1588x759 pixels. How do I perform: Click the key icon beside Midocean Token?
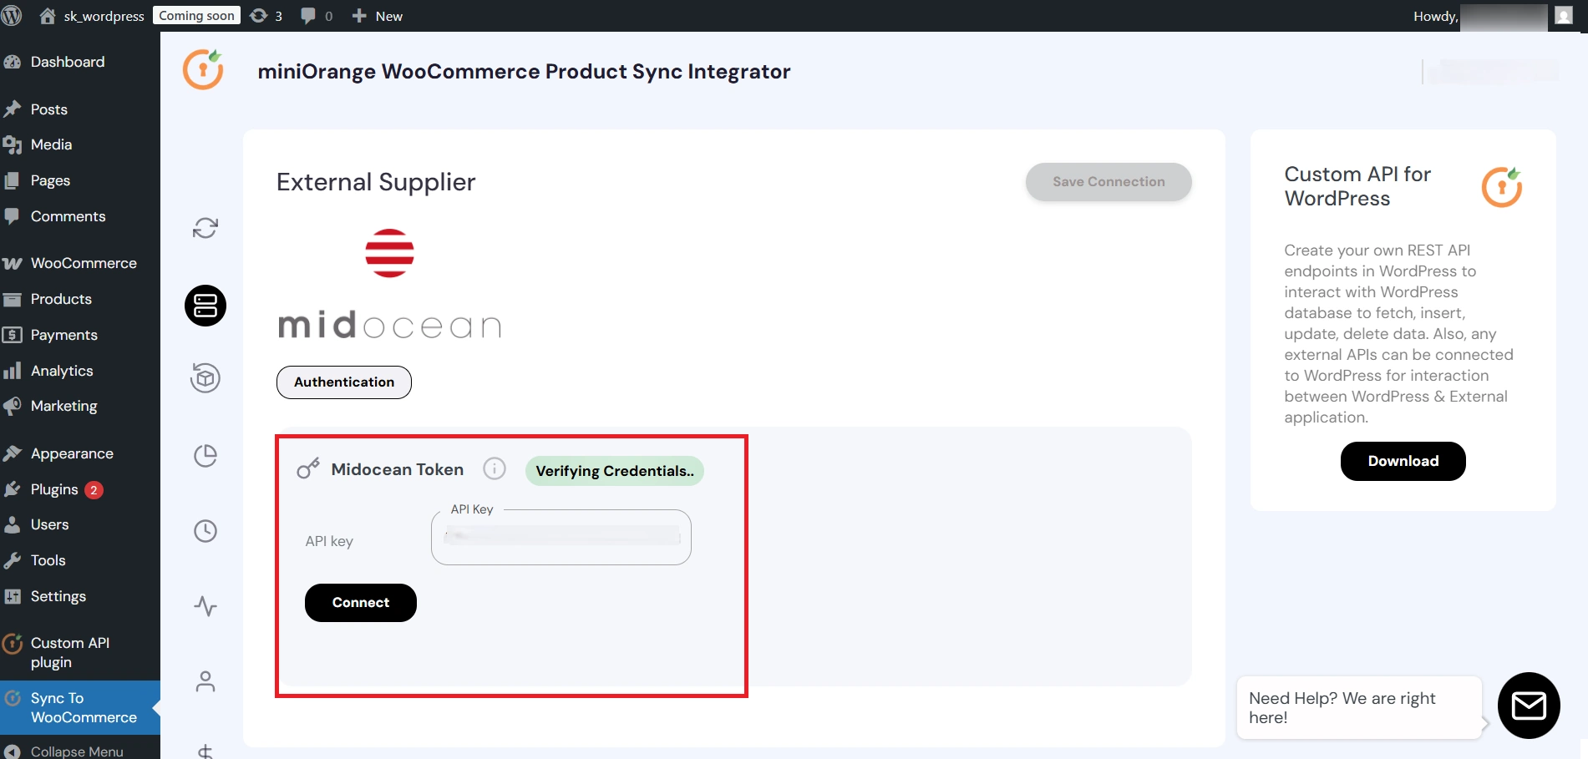[308, 468]
